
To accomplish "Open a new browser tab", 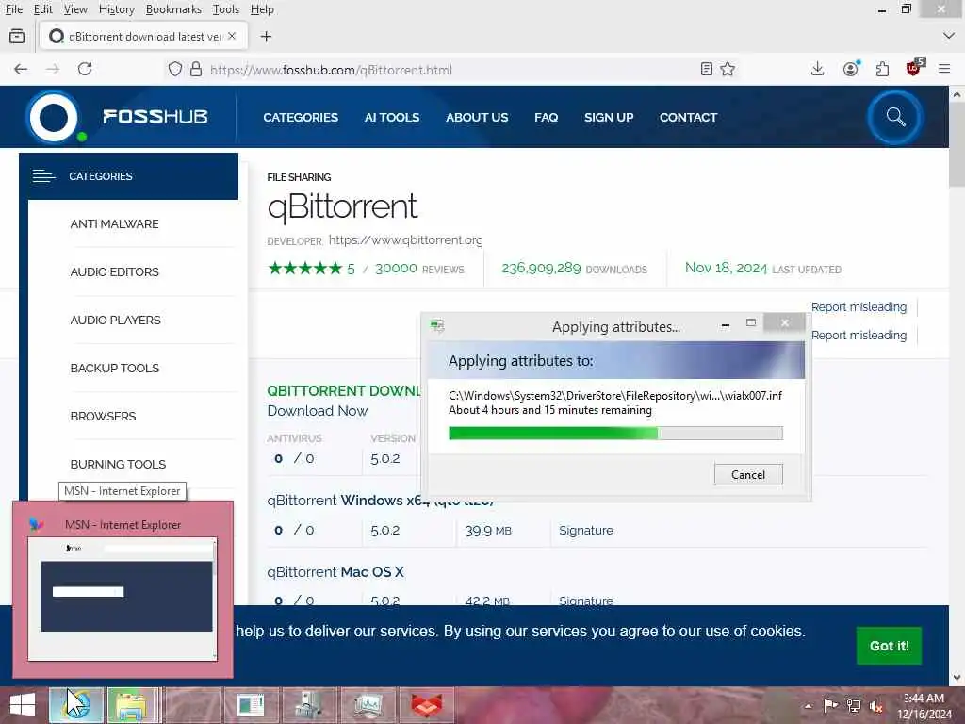I will tap(266, 37).
